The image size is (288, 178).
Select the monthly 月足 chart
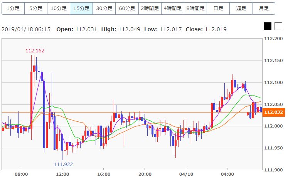click(264, 8)
